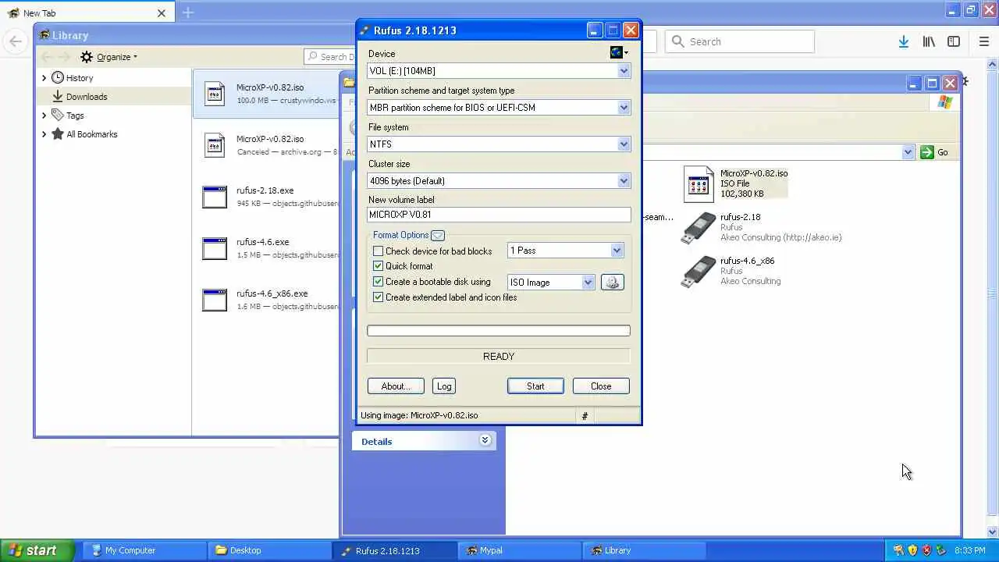Close the New Tab browser tab
This screenshot has width=999, height=562.
pos(162,13)
